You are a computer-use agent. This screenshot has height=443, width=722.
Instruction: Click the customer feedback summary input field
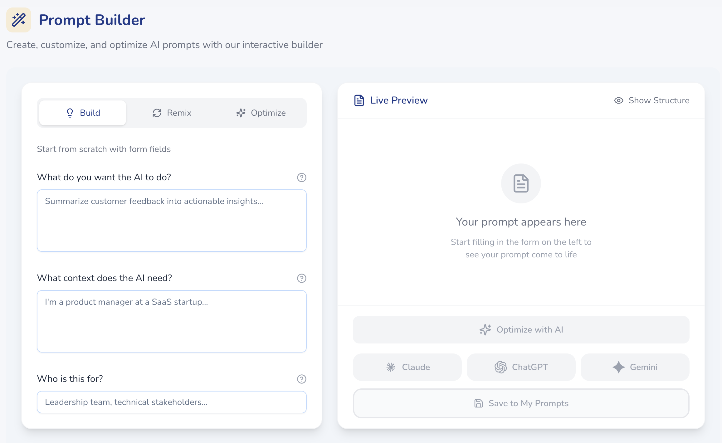pos(171,220)
